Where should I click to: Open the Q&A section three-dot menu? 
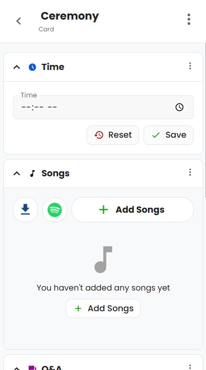point(190,367)
